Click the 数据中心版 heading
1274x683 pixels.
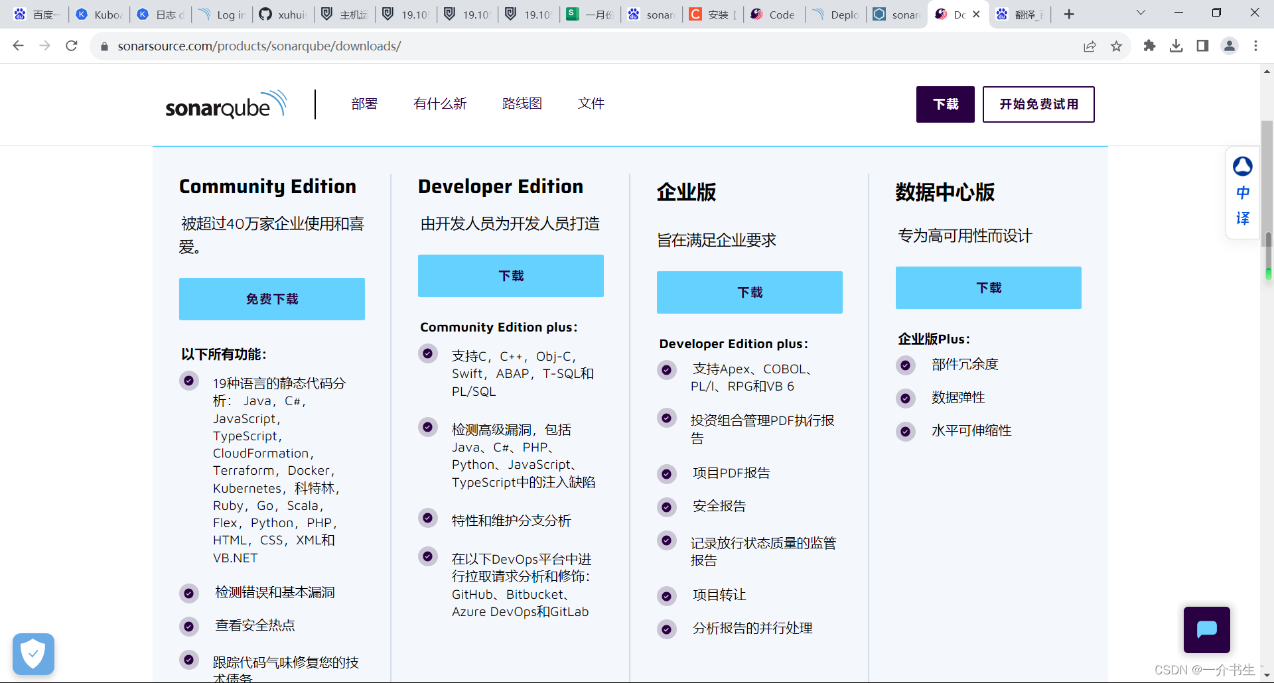945,192
